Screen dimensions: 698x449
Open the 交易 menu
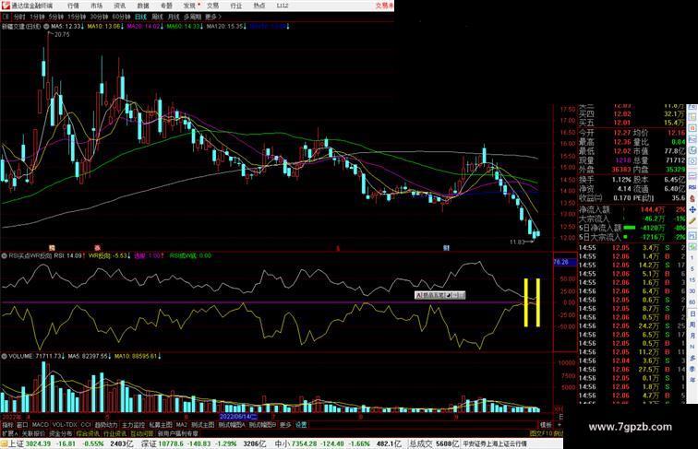click(x=212, y=6)
